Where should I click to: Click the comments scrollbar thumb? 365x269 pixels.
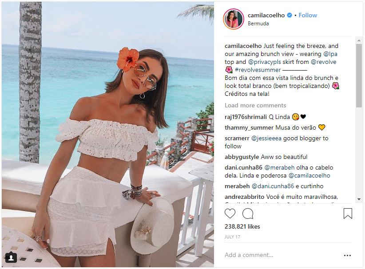click(x=359, y=75)
